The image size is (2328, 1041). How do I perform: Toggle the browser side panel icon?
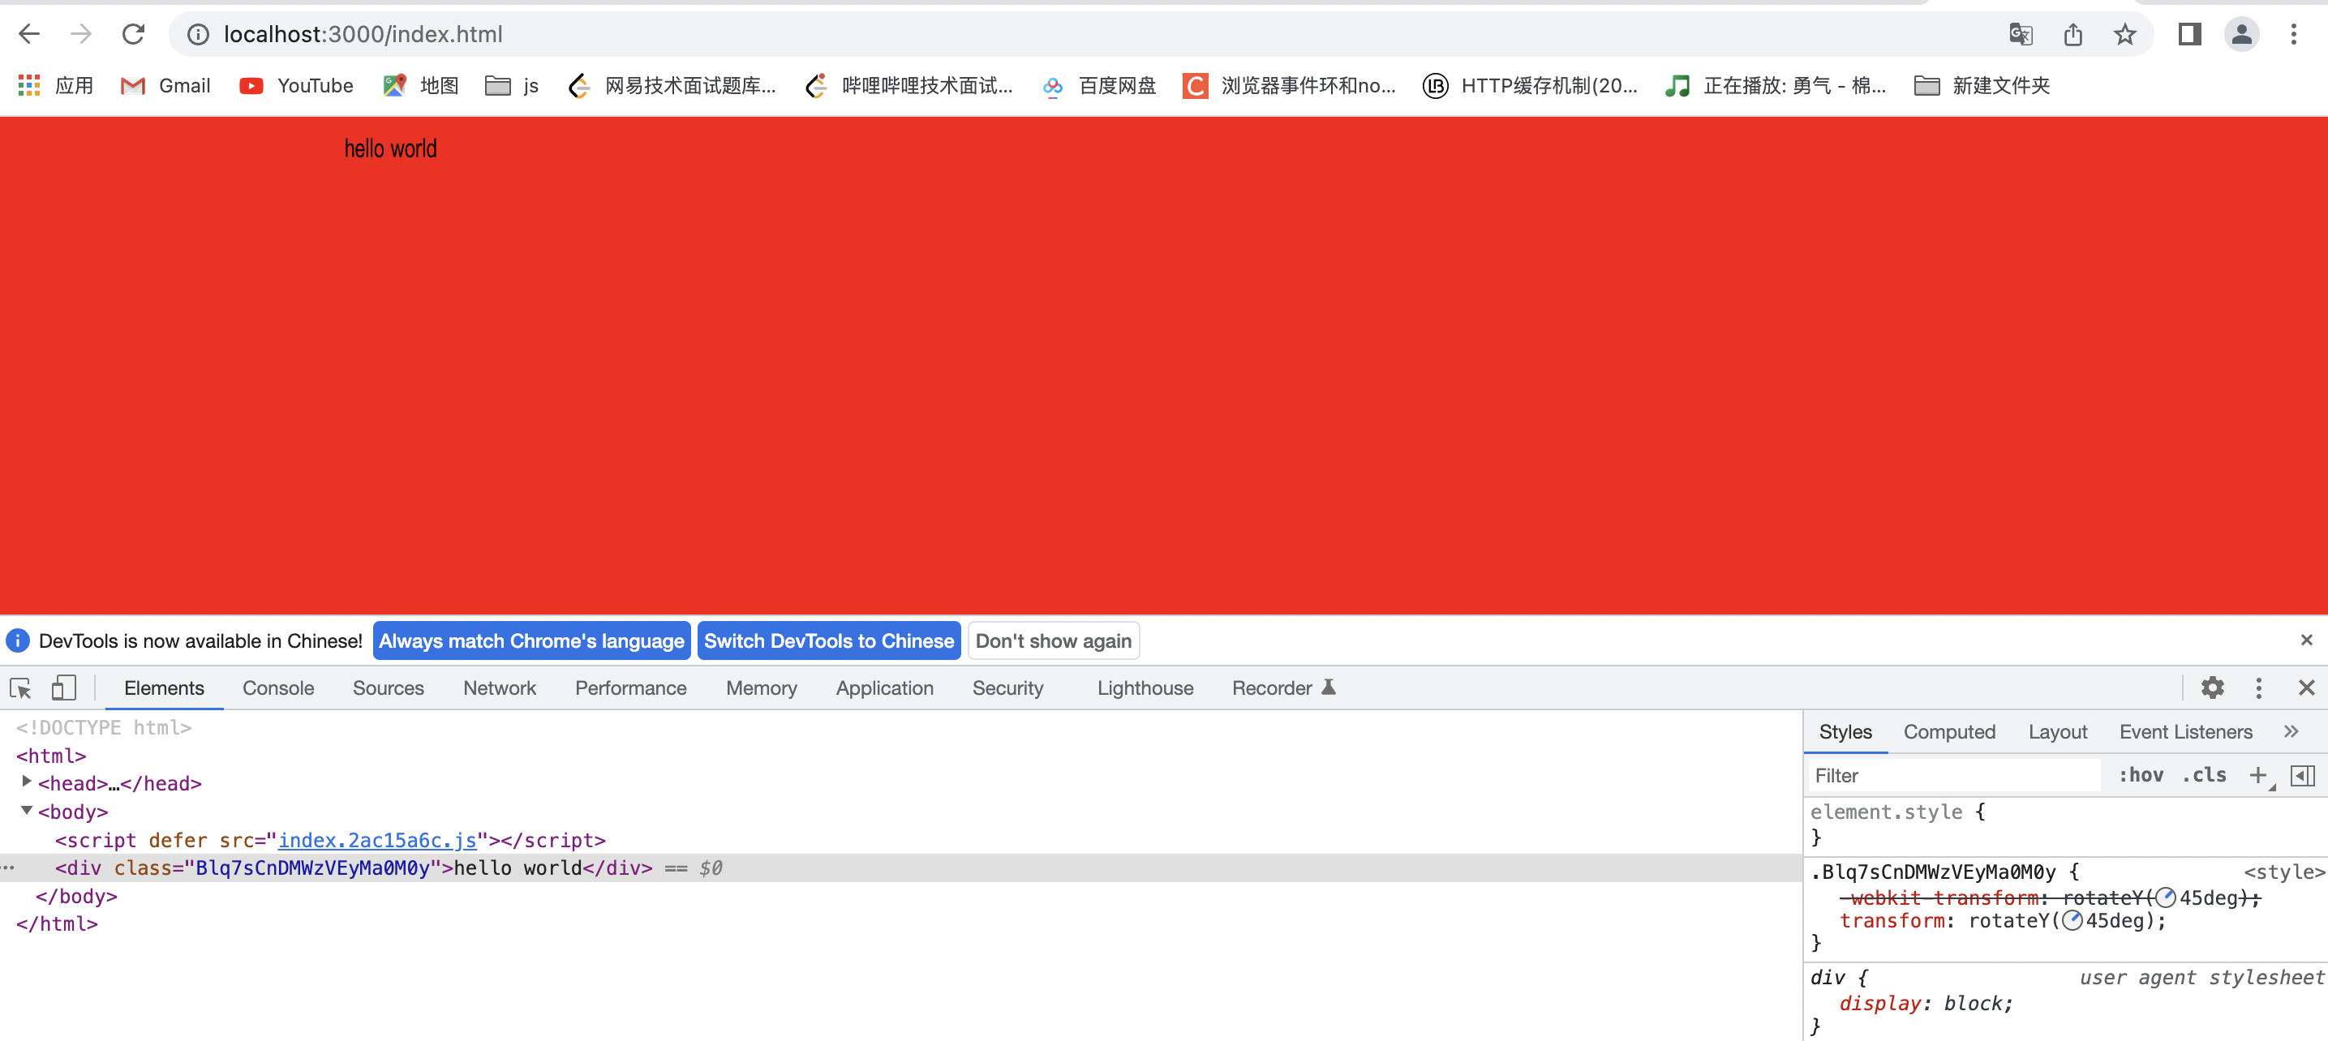[2188, 34]
